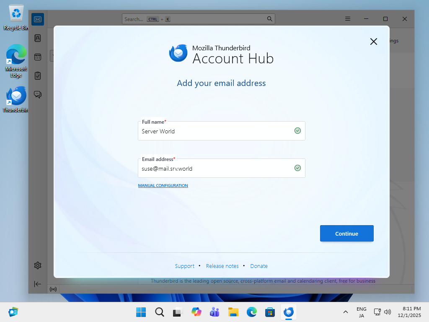Click Continue to proceed with account setup
The height and width of the screenshot is (322, 429).
[x=346, y=233]
